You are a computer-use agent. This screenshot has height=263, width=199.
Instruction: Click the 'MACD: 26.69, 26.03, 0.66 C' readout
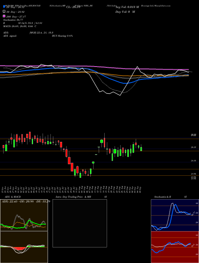20,26
